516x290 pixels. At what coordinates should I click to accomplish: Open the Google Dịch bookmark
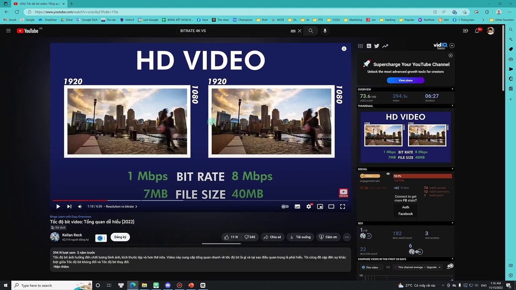[x=87, y=20]
